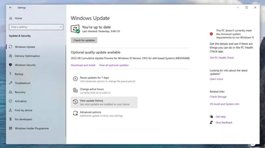Click the Windows Update page title
265x148 pixels.
[x=90, y=18]
